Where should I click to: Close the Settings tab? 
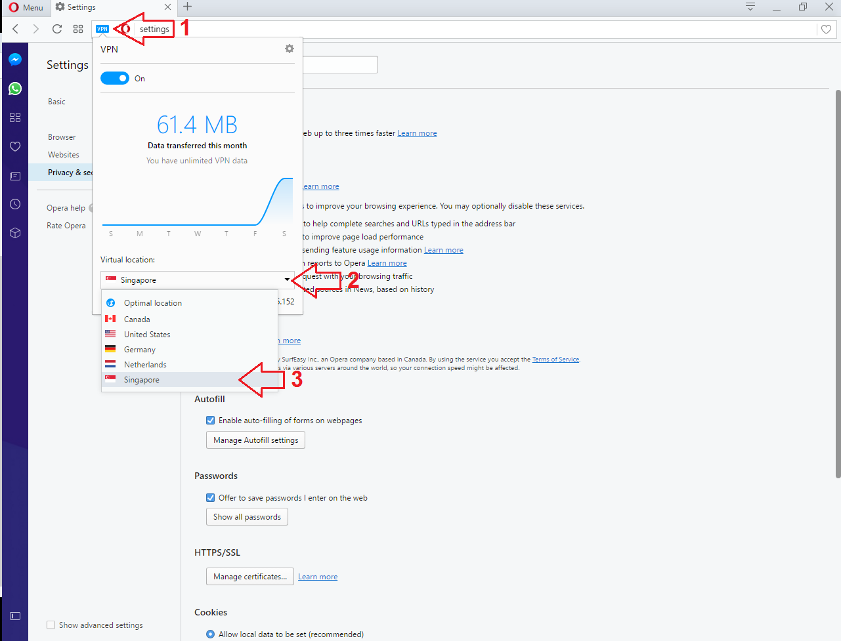pos(167,7)
